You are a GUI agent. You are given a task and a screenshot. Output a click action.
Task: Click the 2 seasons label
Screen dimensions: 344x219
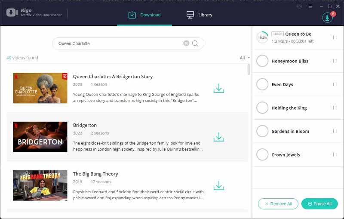point(100,133)
